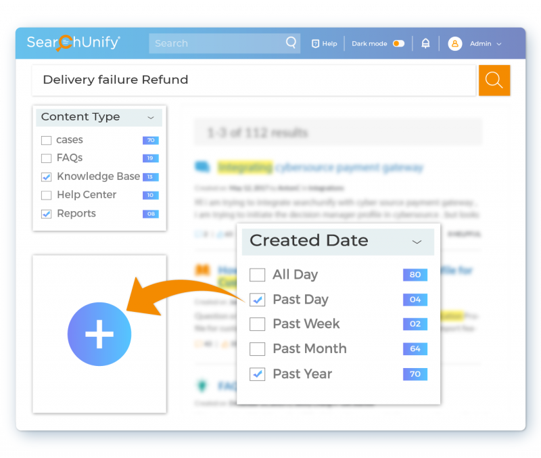
Task: Click the Past Week count badge 02
Action: [x=415, y=324]
